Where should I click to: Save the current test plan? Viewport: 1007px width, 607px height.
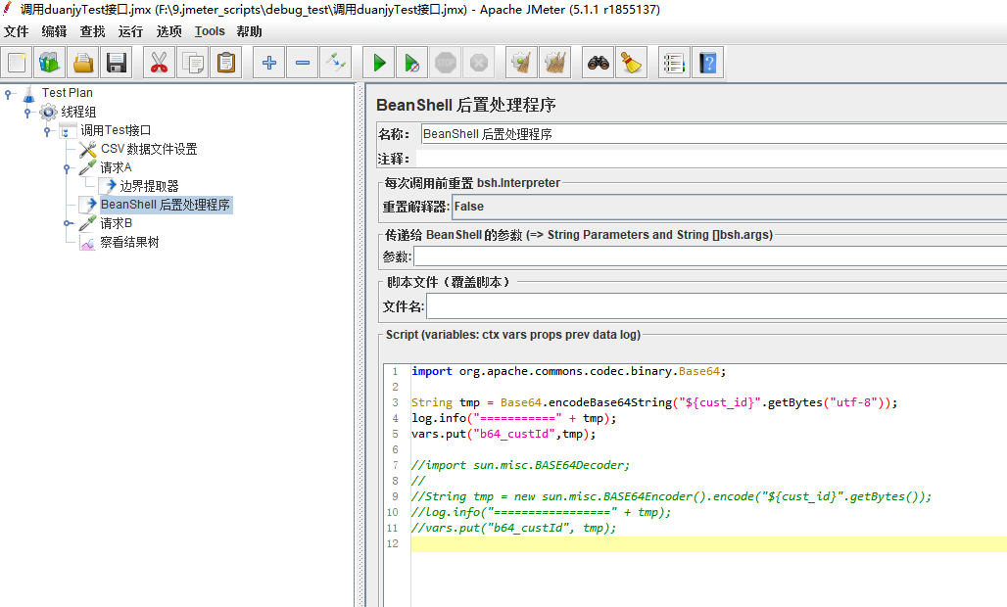tap(117, 62)
